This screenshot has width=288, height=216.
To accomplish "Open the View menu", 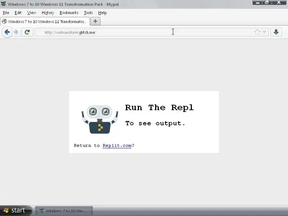I will 32,13.
